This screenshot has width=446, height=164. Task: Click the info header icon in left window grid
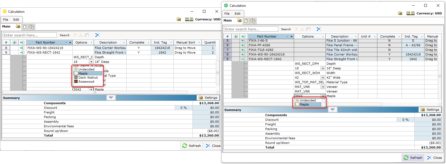[x=22, y=42]
